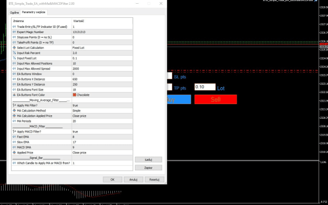Viewport: 328px width, 205px height.
Task: Click the Ładuj button
Action: coord(149,160)
